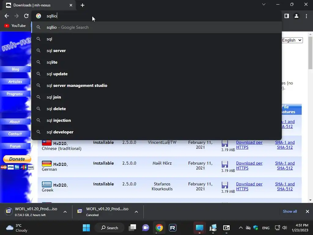313x235 pixels.
Task: Open the tab search chevron
Action: click(264, 4)
